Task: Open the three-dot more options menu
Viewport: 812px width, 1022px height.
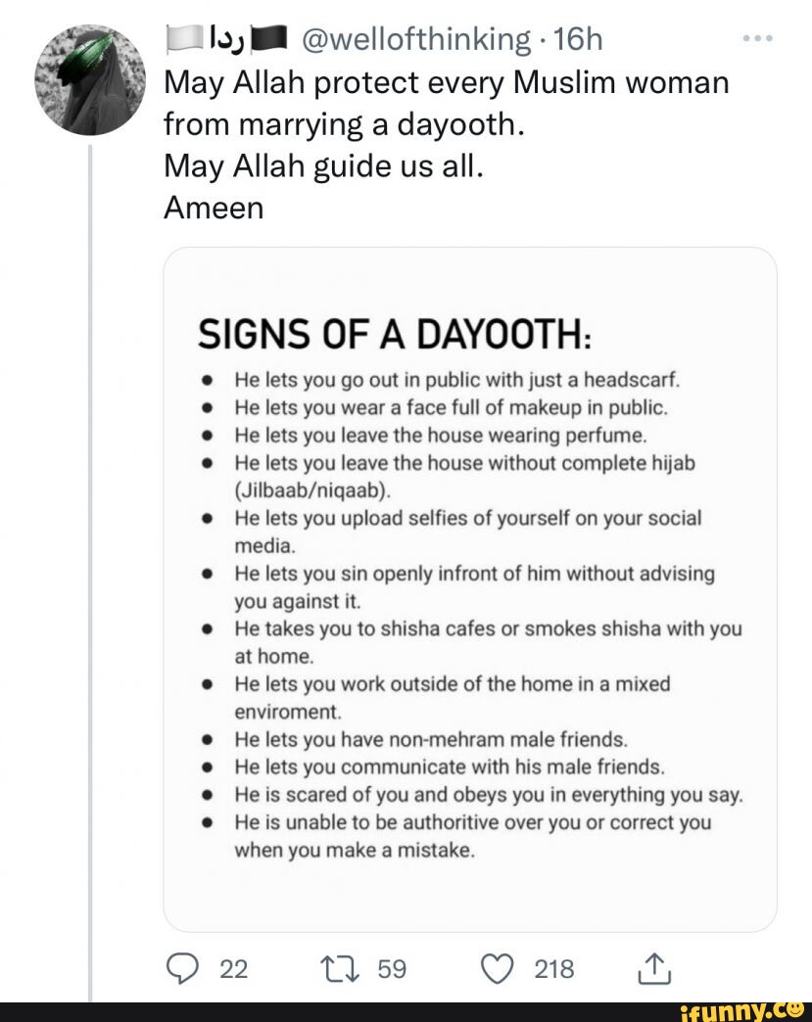Action: [x=757, y=40]
